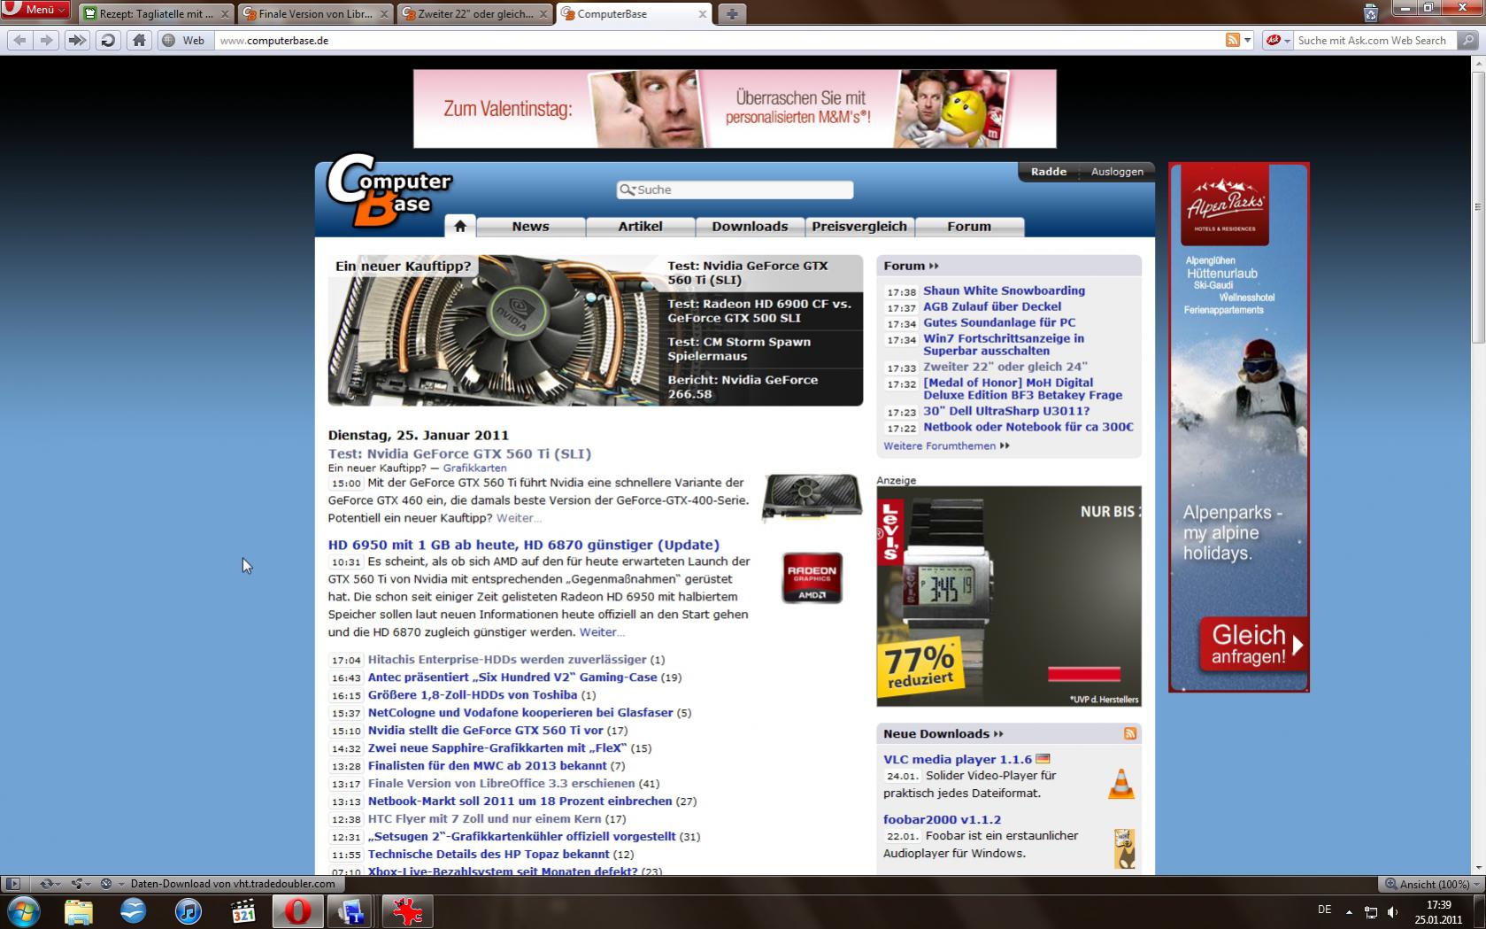Click the network icon in system tray
This screenshot has width=1486, height=929.
coord(1371,912)
